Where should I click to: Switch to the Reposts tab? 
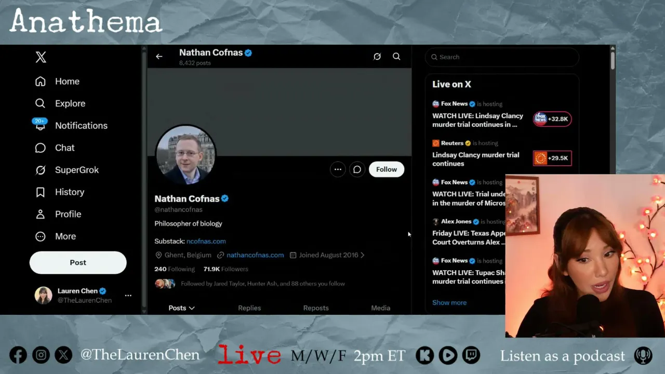click(316, 308)
